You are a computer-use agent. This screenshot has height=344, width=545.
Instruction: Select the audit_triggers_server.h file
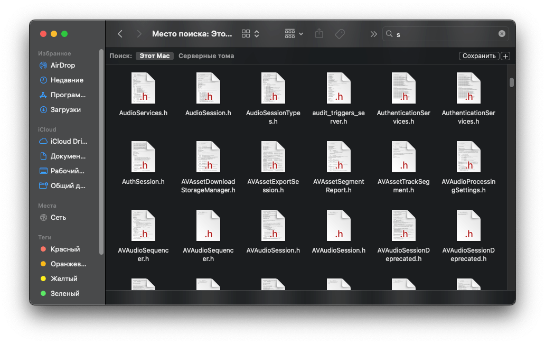339,98
